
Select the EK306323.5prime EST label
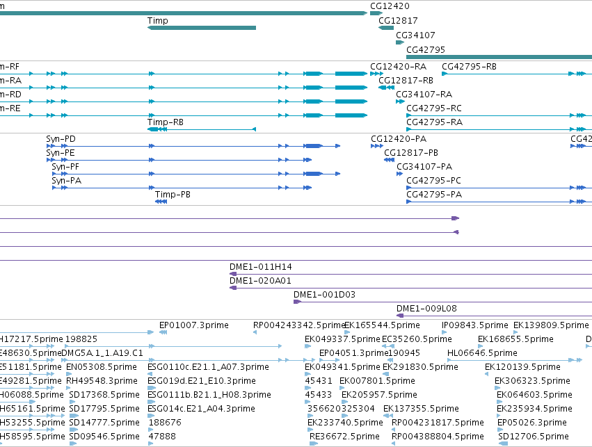(532, 382)
